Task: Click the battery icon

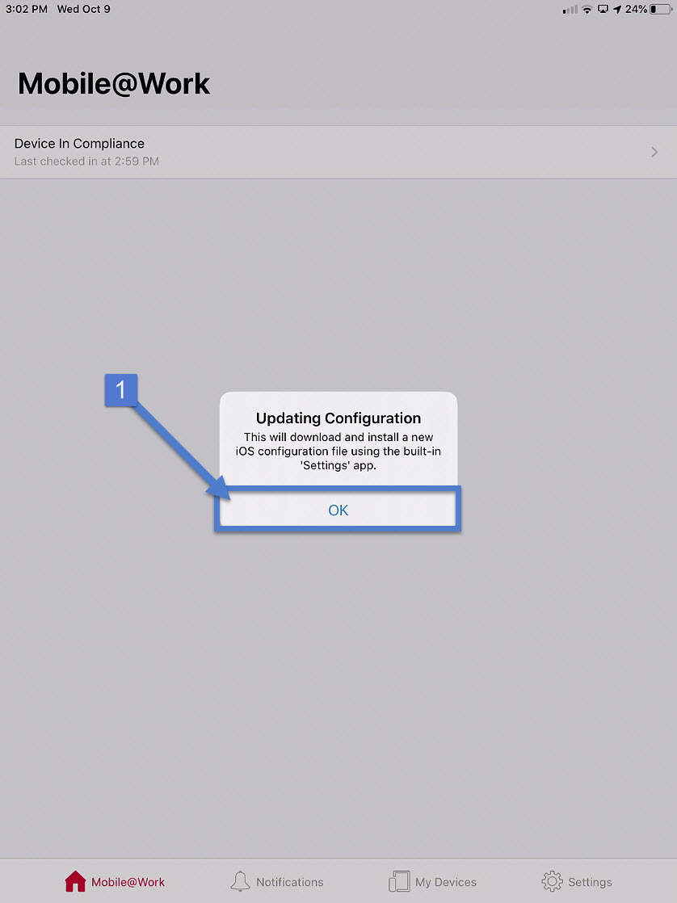Action: pyautogui.click(x=659, y=10)
